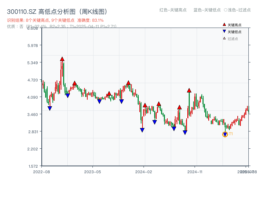The height and width of the screenshot is (207, 276).
Task: Select the red high marker in mid-2023 near 4.2
Action: tap(109, 93)
